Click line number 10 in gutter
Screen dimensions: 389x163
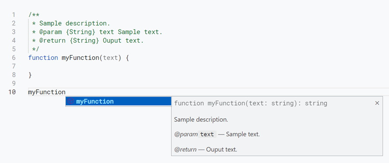12,92
